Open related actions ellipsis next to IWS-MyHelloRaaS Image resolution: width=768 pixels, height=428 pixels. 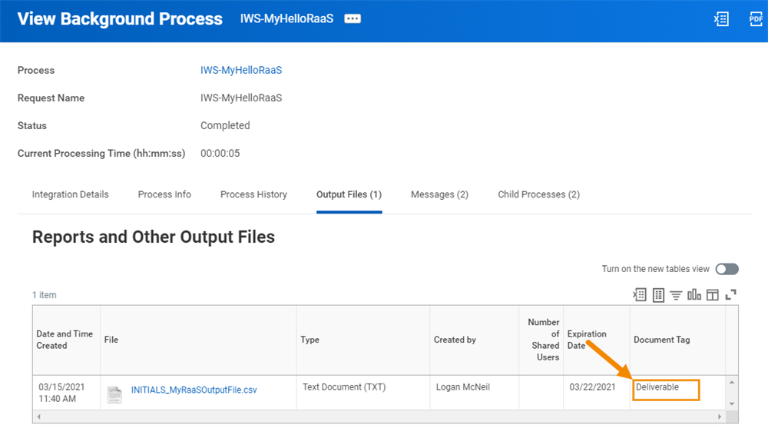(353, 18)
